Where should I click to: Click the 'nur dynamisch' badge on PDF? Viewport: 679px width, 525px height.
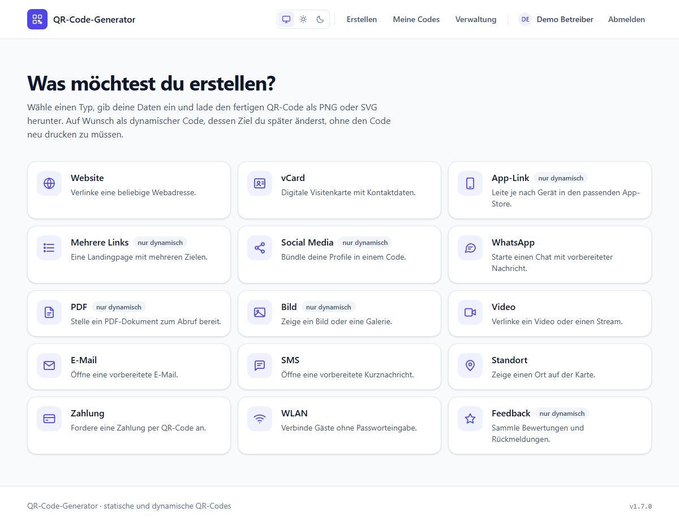click(119, 307)
